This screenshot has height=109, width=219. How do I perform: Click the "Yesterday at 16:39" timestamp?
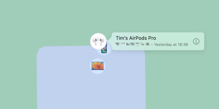(x=171, y=44)
